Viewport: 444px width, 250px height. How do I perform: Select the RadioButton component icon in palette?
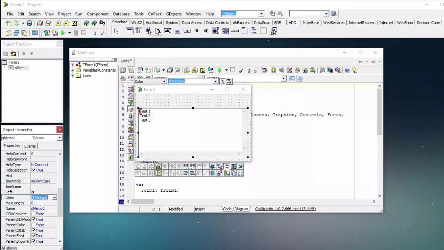[206, 31]
